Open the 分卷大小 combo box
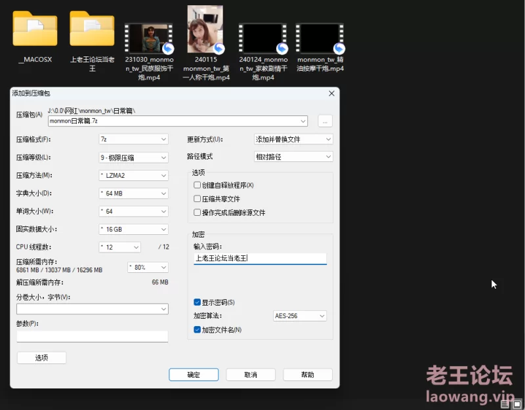525x410 pixels. pyautogui.click(x=93, y=309)
